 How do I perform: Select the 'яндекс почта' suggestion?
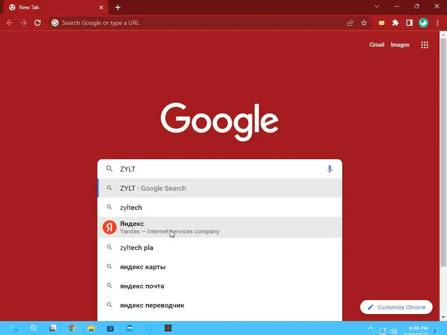point(220,286)
